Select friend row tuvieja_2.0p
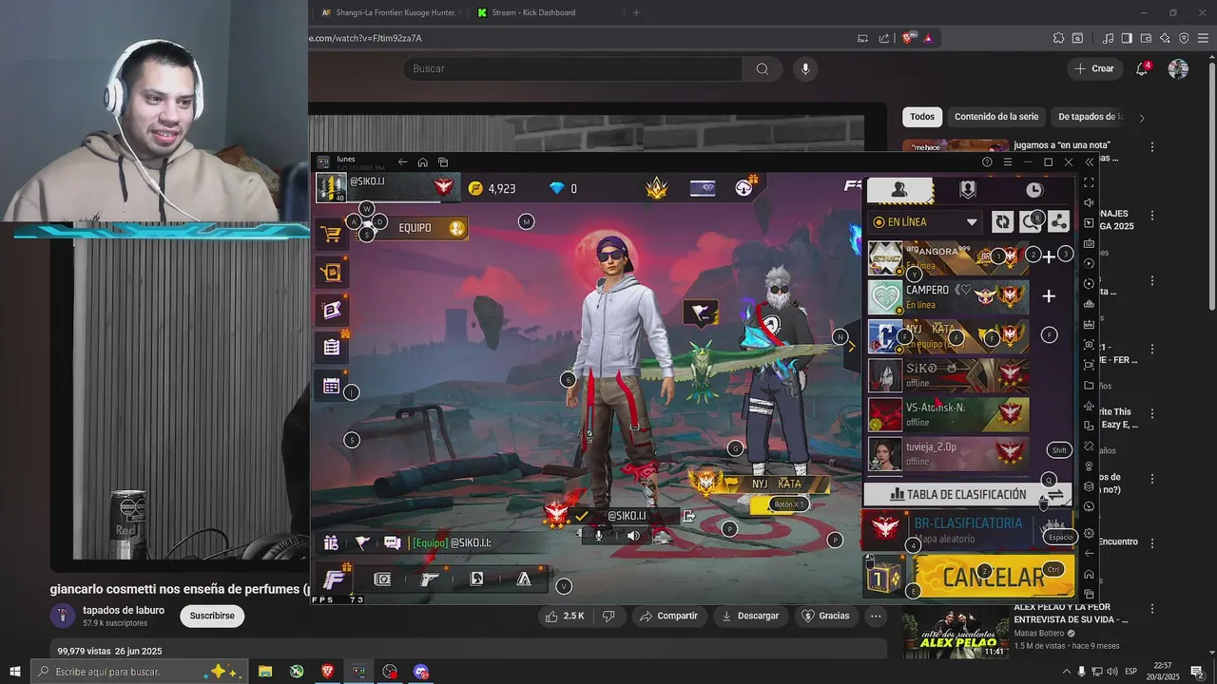 coord(948,453)
